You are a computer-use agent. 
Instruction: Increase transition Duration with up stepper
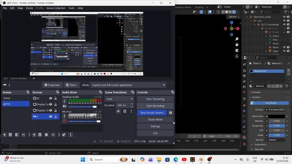(132, 104)
